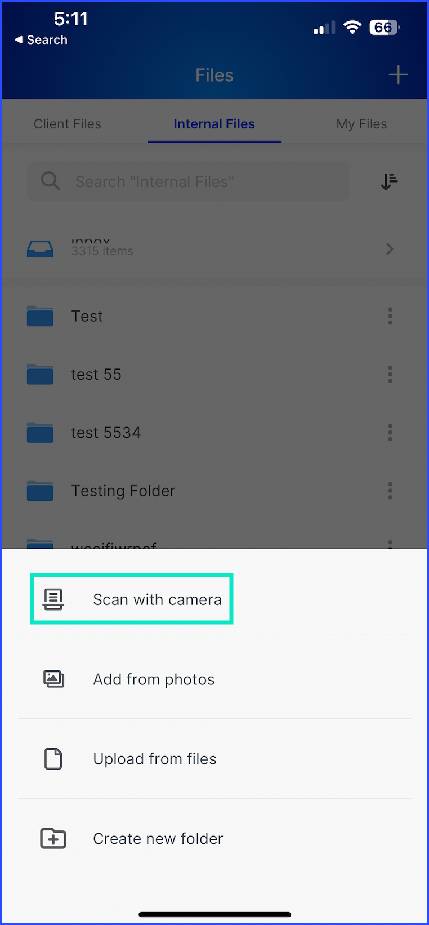Open the three-dot menu for test 55

(x=390, y=374)
